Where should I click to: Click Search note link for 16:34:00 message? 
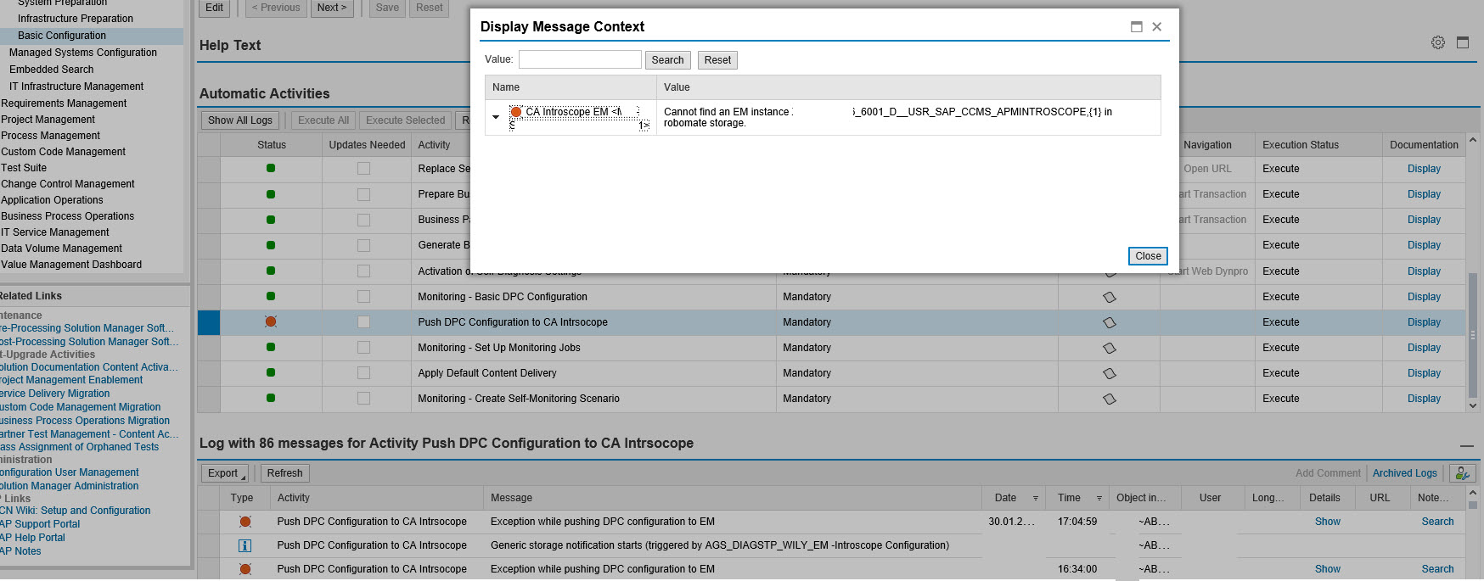1437,569
